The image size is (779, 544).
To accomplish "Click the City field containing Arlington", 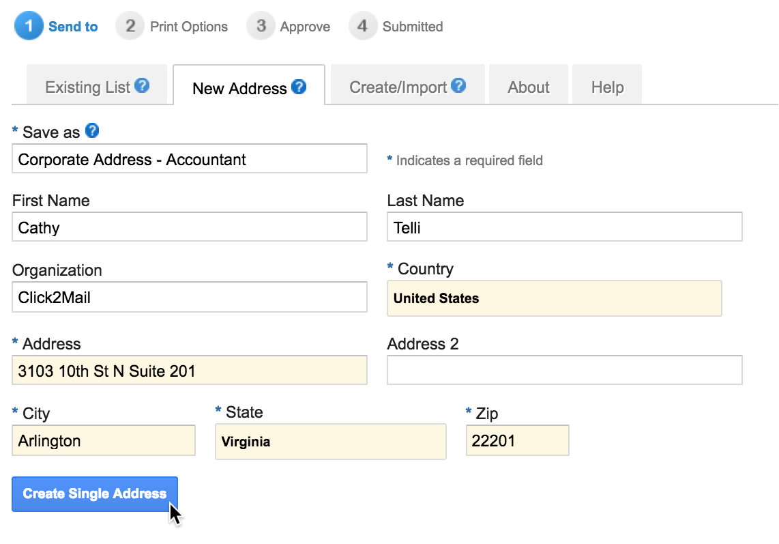I will (x=103, y=440).
